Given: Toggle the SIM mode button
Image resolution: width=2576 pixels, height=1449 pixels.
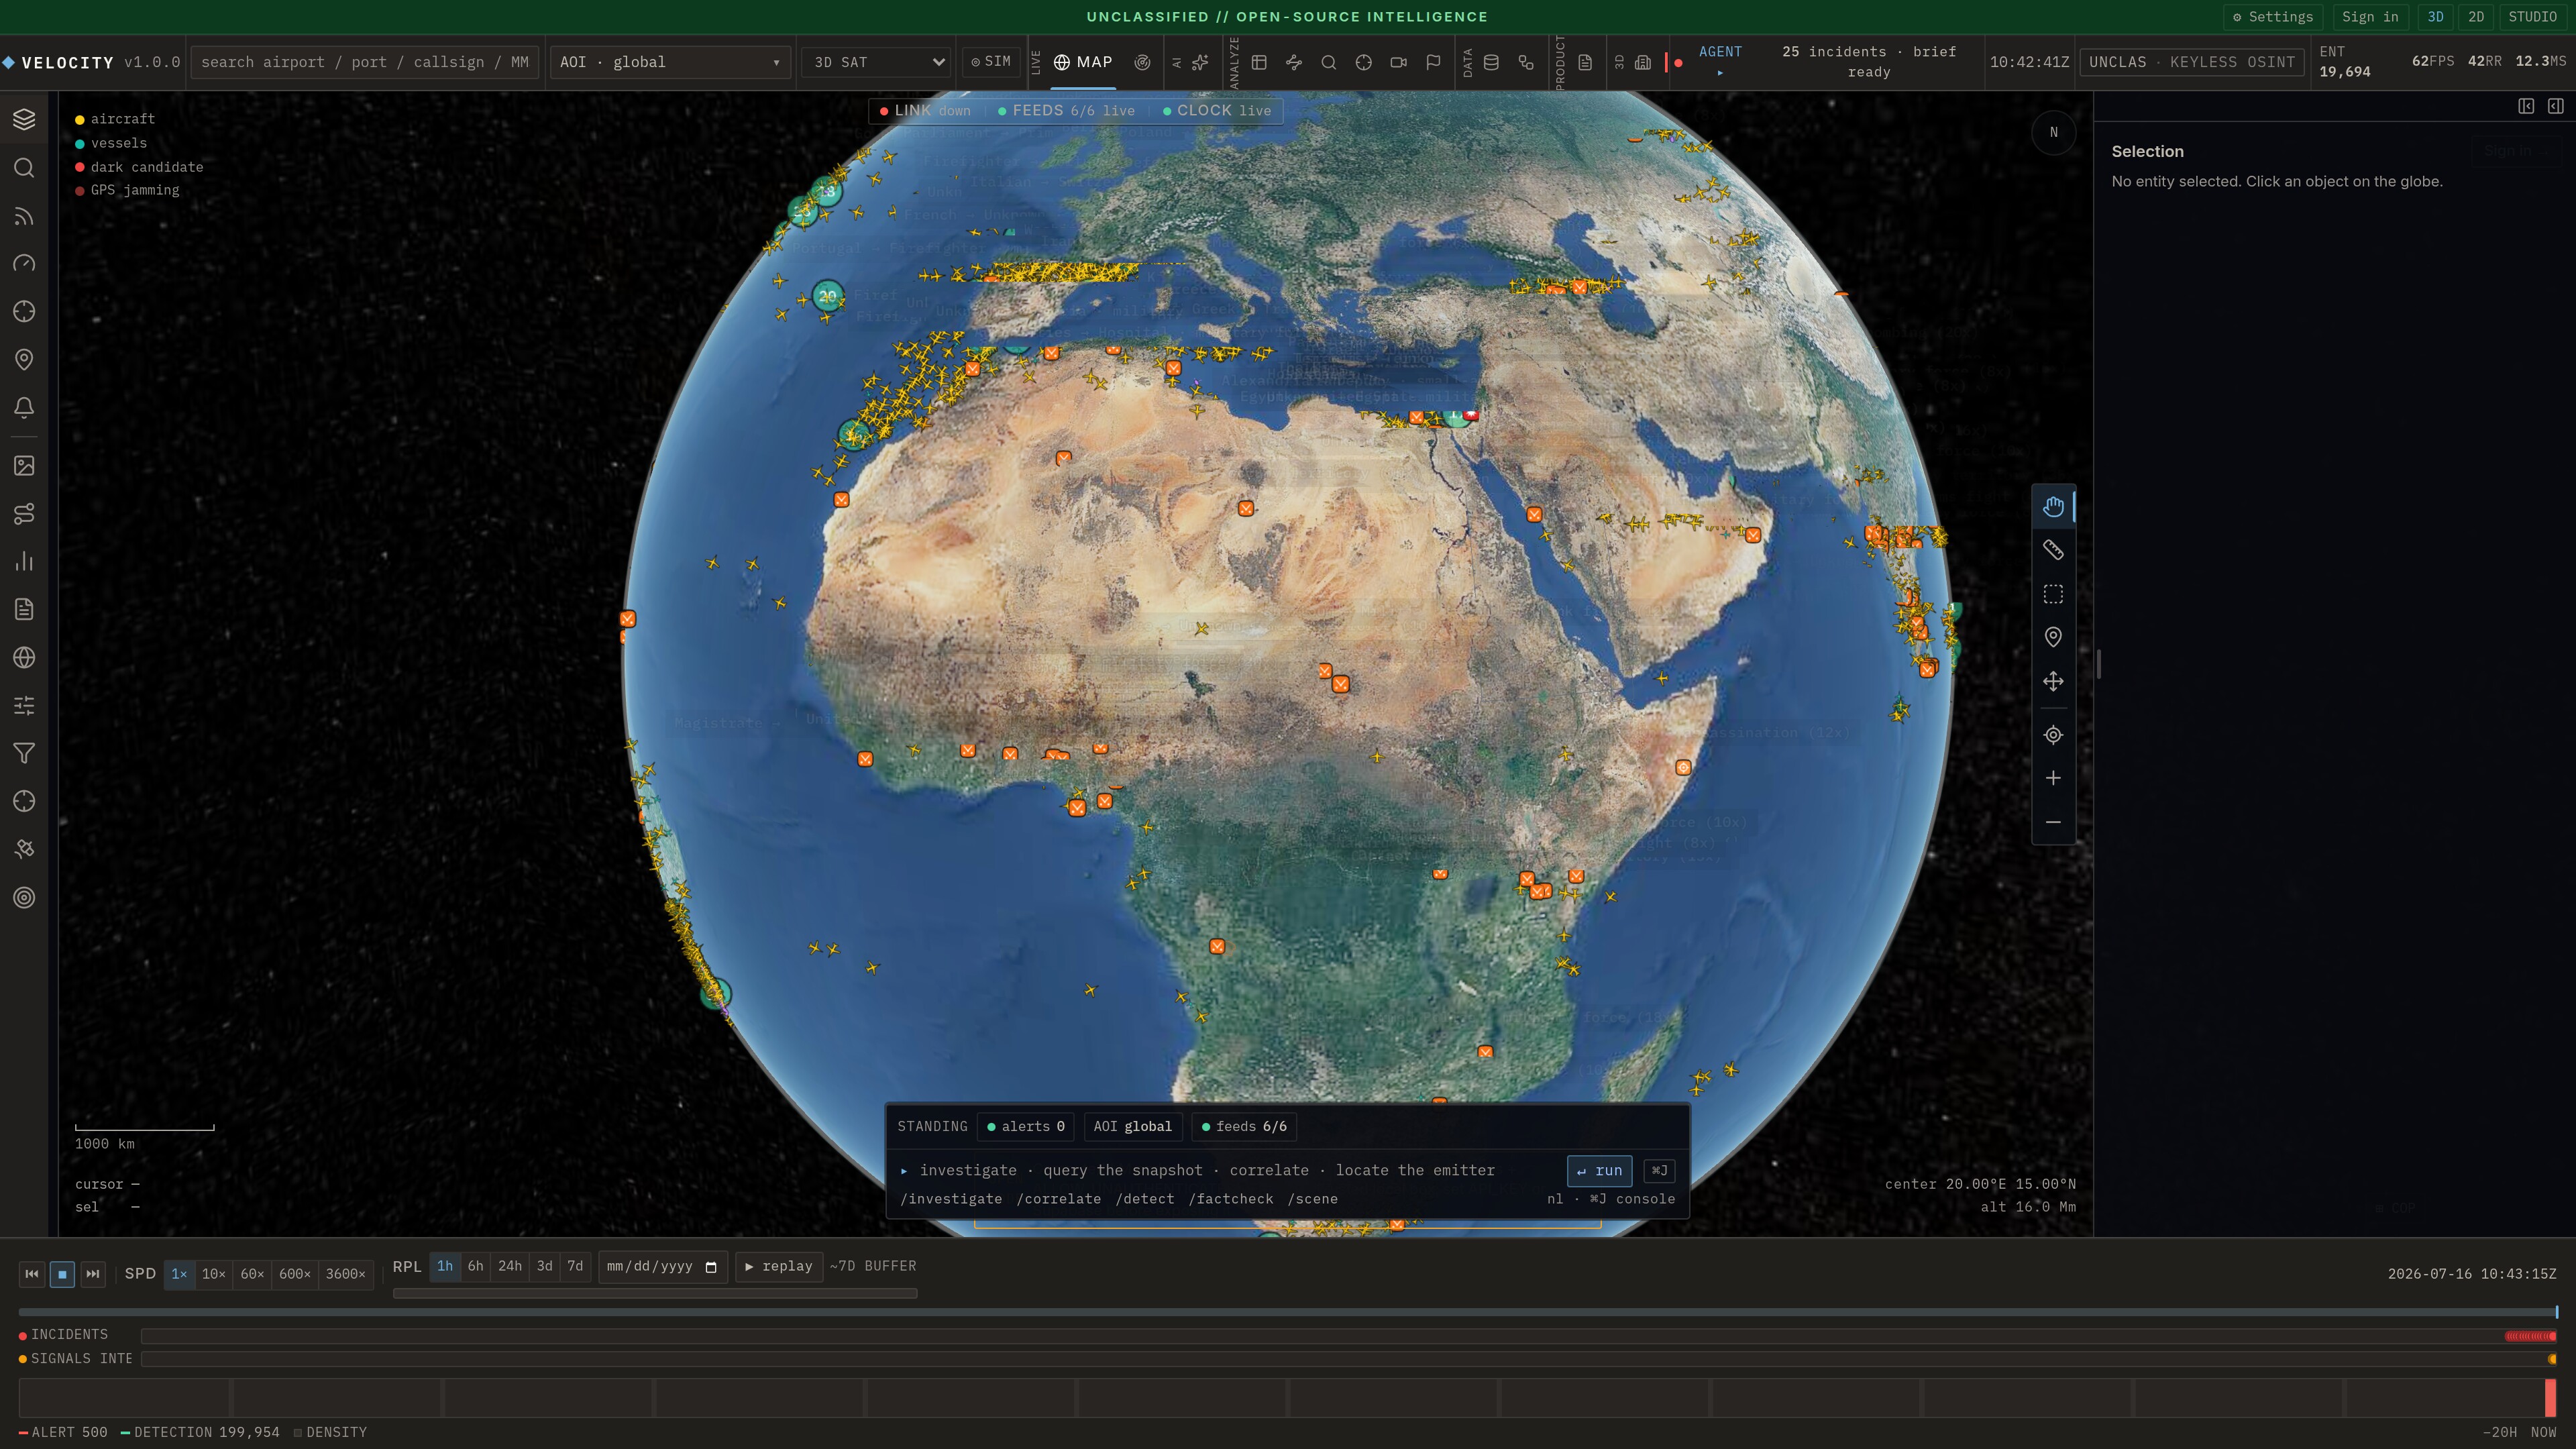Looking at the screenshot, I should click(990, 62).
